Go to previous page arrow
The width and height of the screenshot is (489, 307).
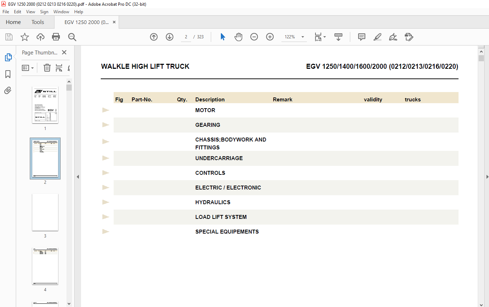[154, 37]
